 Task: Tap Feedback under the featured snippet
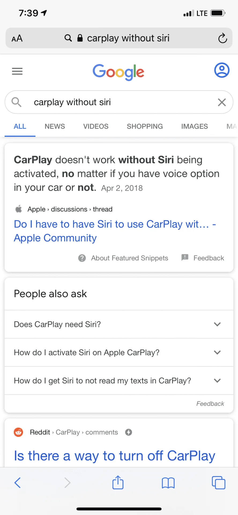208,258
